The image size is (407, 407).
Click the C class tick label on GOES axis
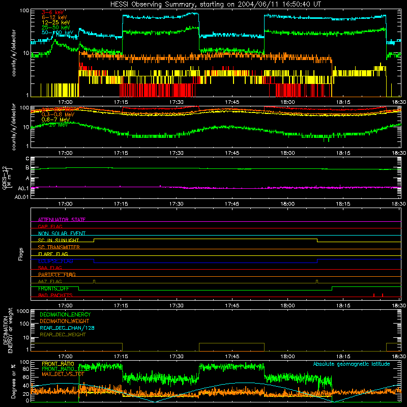coord(27,158)
